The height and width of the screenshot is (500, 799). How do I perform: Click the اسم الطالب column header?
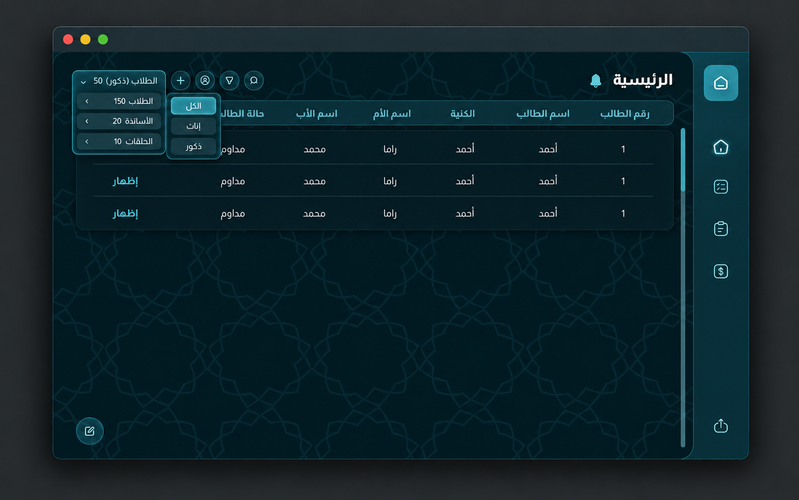543,114
